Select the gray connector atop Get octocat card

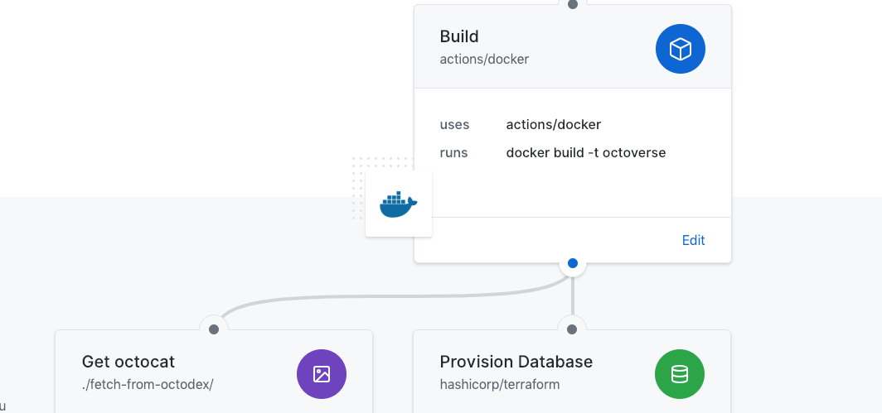tap(214, 329)
